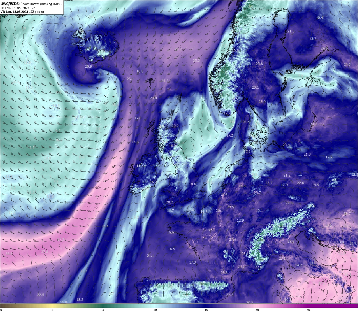Select the 6.5 value in western Atlantic
Screen dimensions: 358x312
point(32,147)
